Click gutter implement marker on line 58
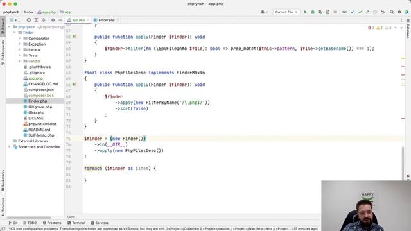 tap(74, 37)
